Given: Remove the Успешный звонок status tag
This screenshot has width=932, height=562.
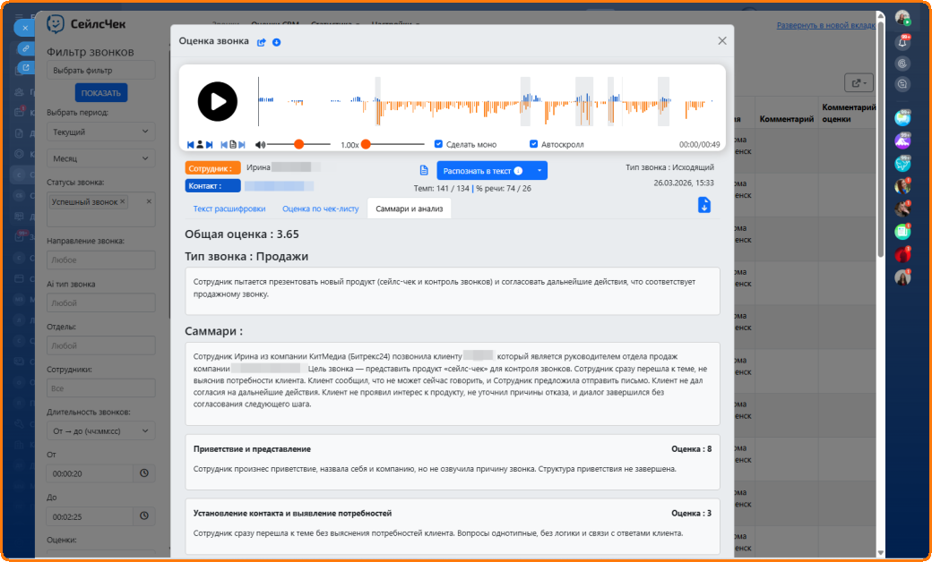Looking at the screenshot, I should 123,201.
